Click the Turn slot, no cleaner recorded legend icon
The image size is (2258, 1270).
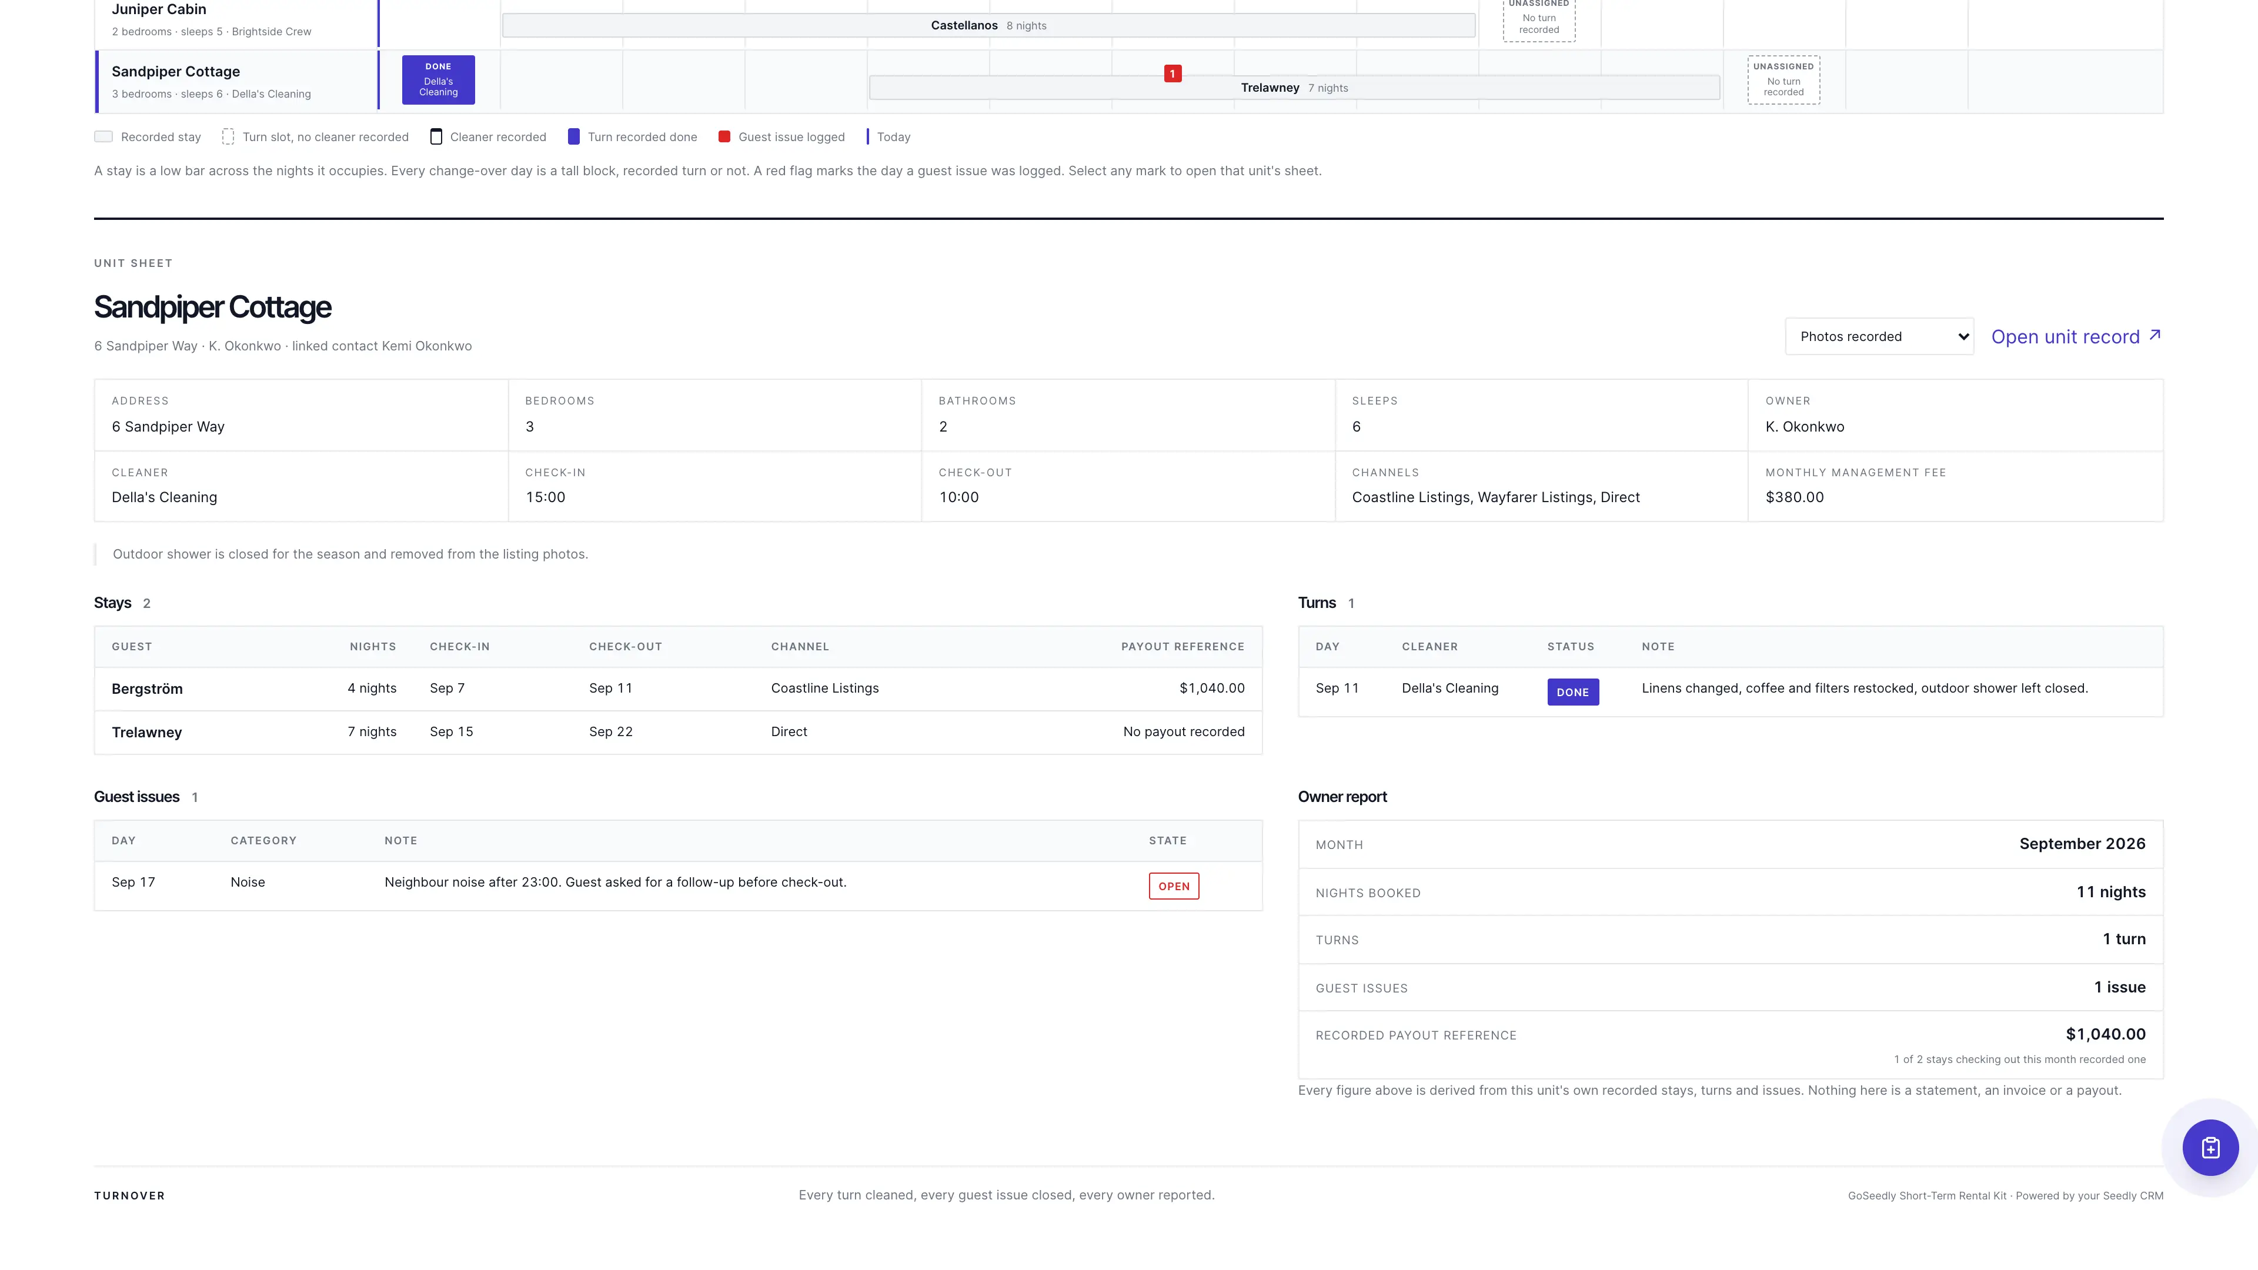tap(228, 137)
